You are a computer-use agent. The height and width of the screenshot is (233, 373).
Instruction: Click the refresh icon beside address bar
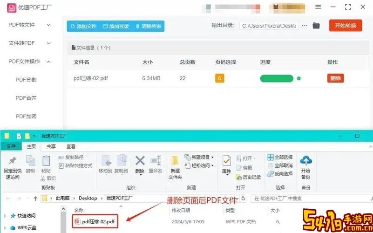click(243, 198)
